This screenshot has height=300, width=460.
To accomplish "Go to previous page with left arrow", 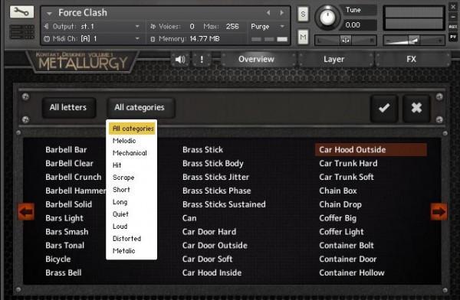I will click(26, 211).
